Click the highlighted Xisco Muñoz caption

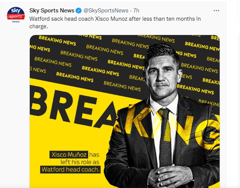[x=69, y=154]
